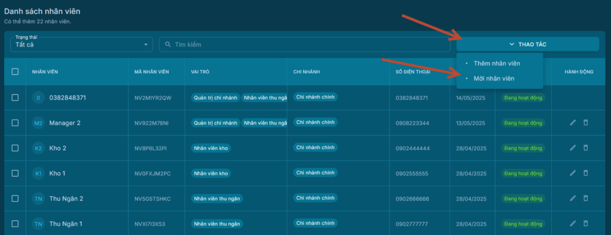This screenshot has height=235, width=611.
Task: Click phone number 0902555555
Action: click(412, 174)
